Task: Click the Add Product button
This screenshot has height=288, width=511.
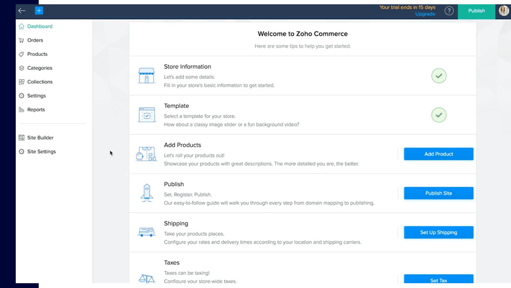Action: pos(439,154)
